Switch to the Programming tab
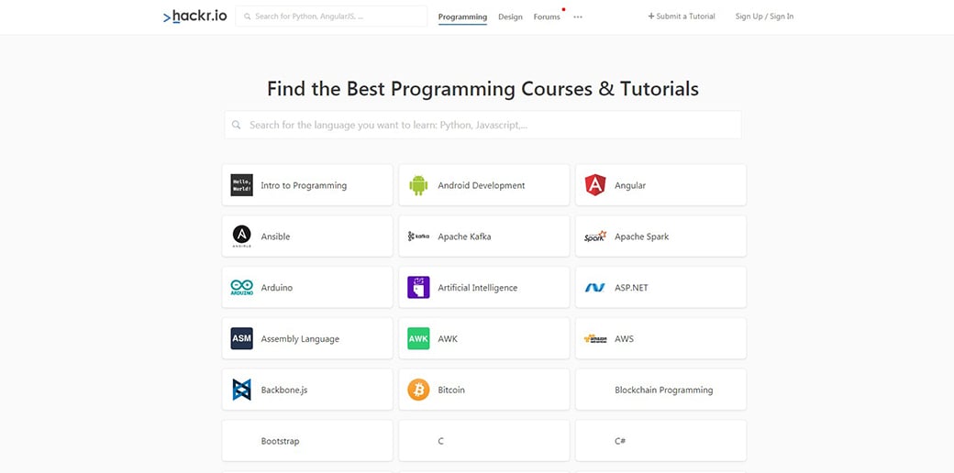 click(462, 16)
